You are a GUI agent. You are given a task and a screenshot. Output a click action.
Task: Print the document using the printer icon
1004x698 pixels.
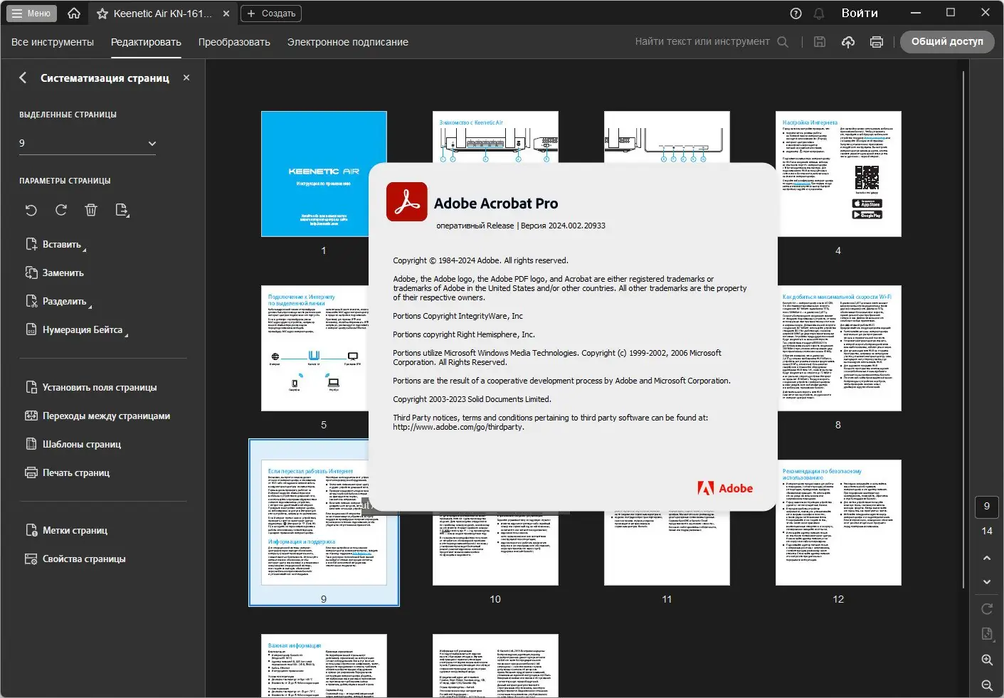pyautogui.click(x=877, y=42)
